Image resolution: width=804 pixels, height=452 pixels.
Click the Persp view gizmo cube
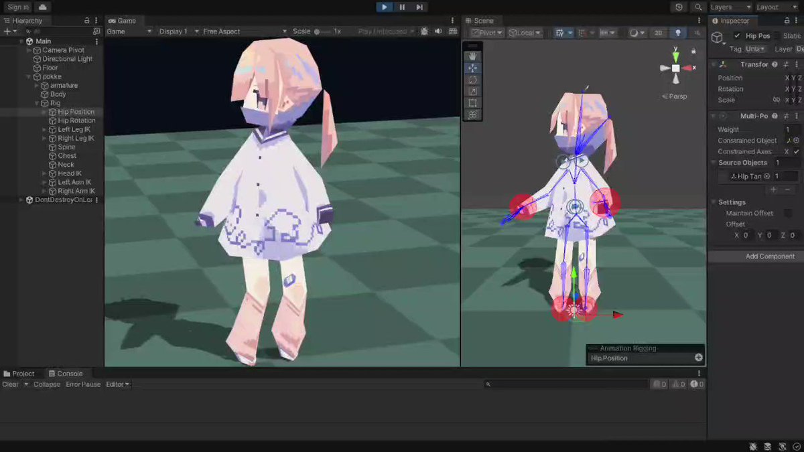[x=675, y=67]
